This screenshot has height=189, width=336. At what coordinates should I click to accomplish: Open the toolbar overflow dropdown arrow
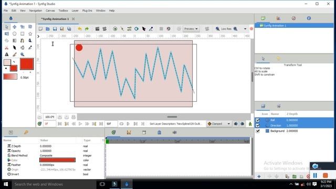click(x=245, y=29)
